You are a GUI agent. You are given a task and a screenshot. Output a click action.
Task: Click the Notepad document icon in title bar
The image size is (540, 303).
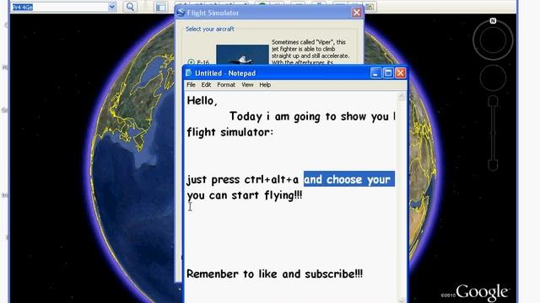pyautogui.click(x=188, y=73)
